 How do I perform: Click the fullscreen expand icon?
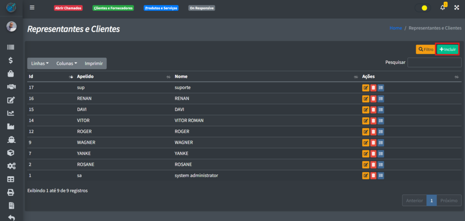(456, 8)
